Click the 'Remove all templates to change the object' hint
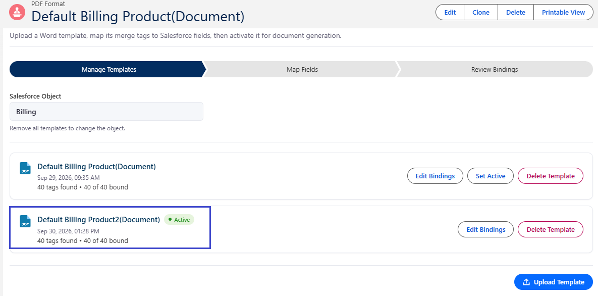598x296 pixels. (x=67, y=128)
